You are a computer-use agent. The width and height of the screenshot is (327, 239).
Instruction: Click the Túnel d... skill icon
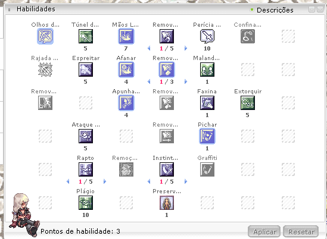pos(86,36)
